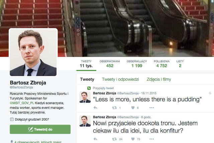This screenshot has width=214, height=143.
Task: Retweet the pinned pudding tweet
Action: tap(114, 108)
